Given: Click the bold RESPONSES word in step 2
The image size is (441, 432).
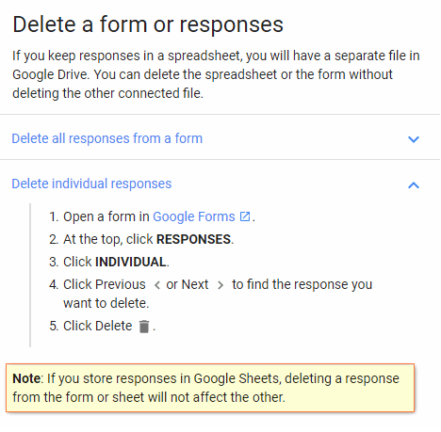Looking at the screenshot, I should click(193, 239).
